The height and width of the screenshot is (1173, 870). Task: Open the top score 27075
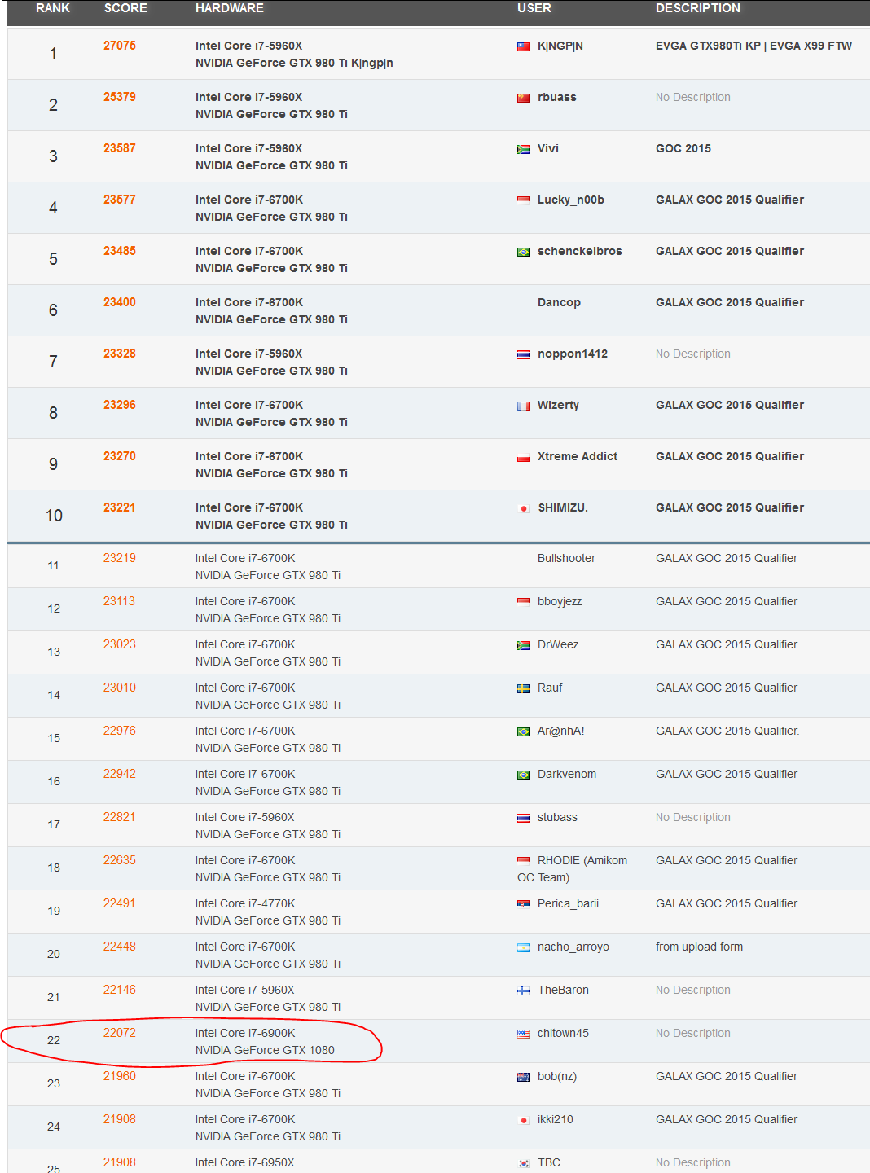[120, 46]
